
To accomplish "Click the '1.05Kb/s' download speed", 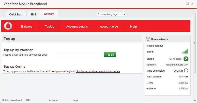I will pyautogui.click(x=183, y=89).
